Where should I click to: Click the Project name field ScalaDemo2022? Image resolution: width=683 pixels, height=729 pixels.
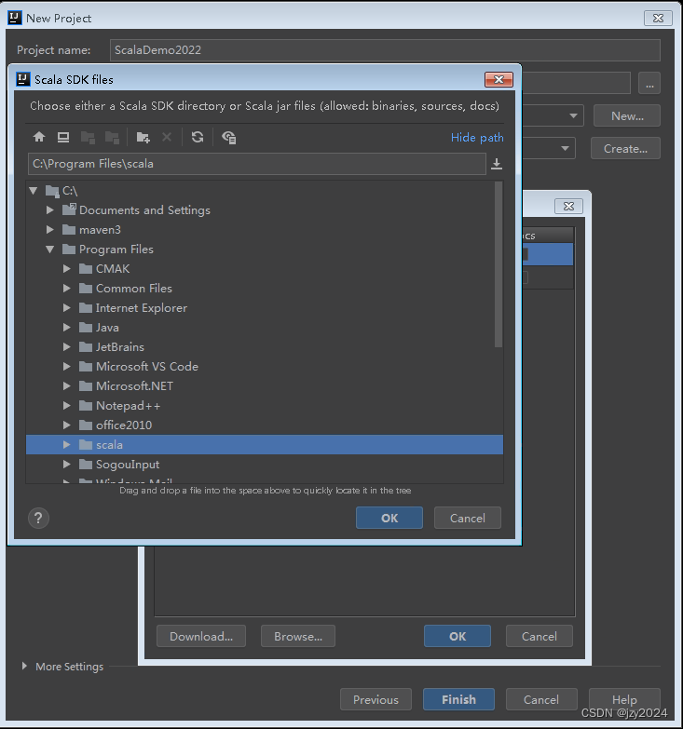click(385, 50)
